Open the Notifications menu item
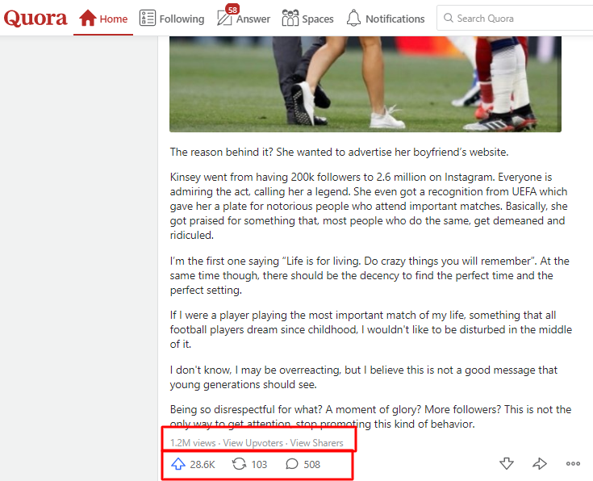The width and height of the screenshot is (593, 481). click(x=386, y=19)
